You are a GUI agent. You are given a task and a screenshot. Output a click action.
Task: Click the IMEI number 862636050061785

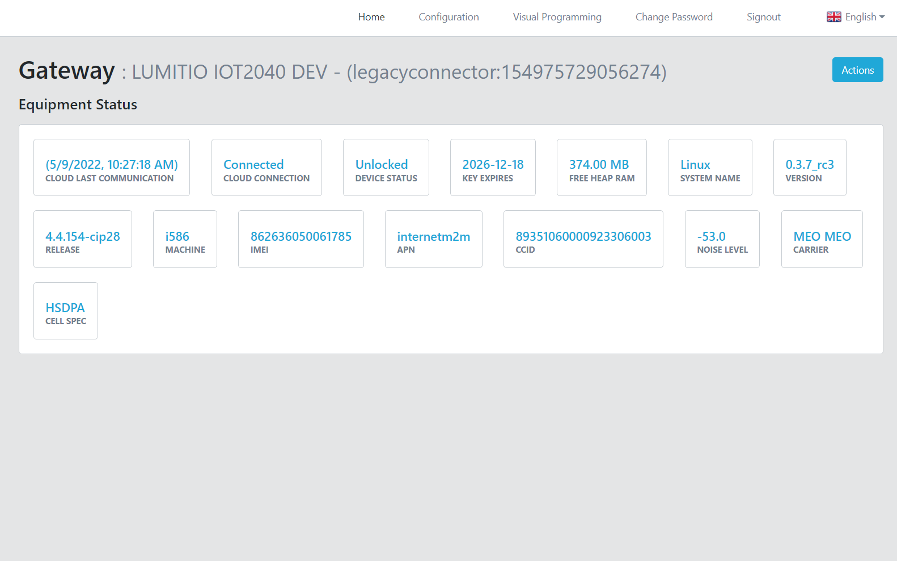click(301, 236)
